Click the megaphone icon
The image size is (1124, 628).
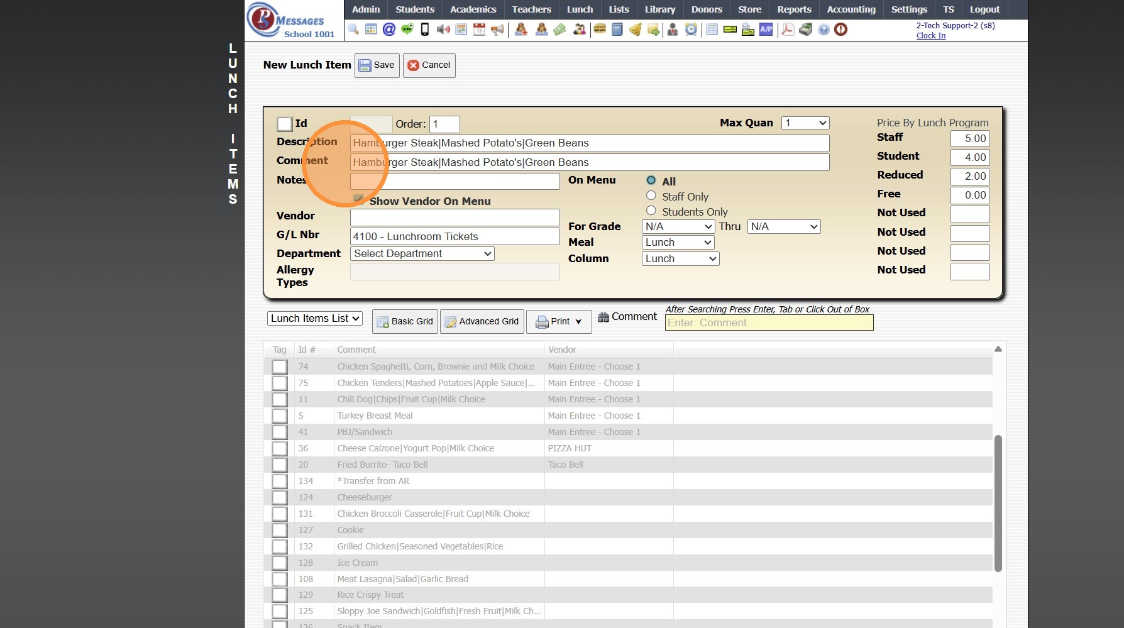pyautogui.click(x=497, y=30)
